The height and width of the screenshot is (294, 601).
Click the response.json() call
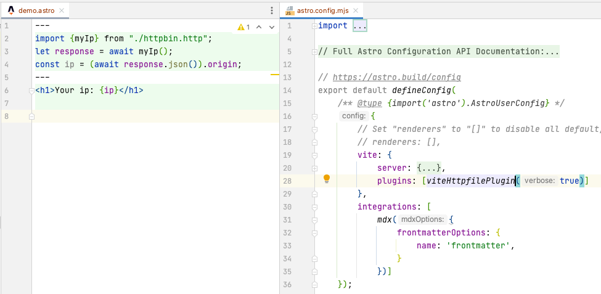coord(161,64)
